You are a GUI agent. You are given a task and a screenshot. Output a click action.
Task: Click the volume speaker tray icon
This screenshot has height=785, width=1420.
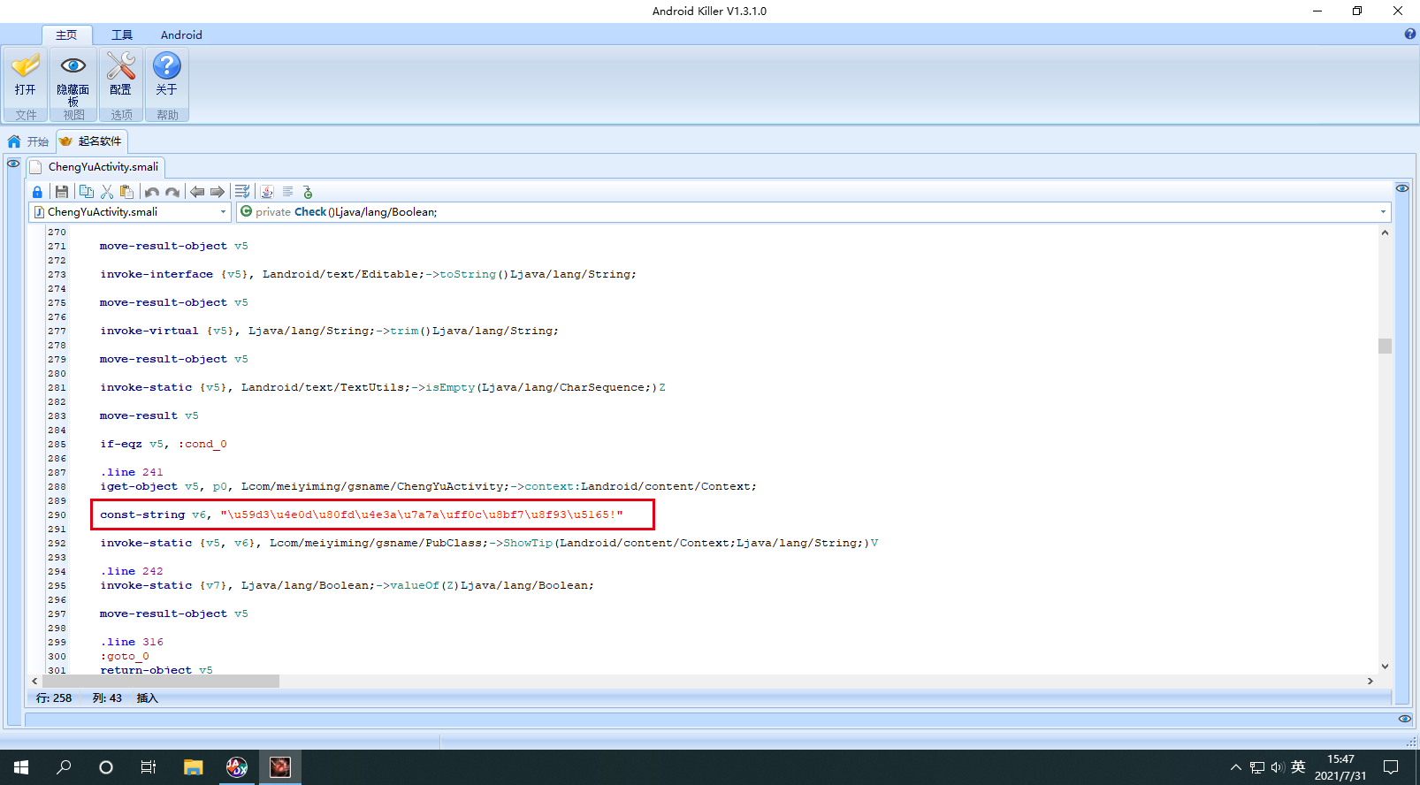coord(1278,767)
